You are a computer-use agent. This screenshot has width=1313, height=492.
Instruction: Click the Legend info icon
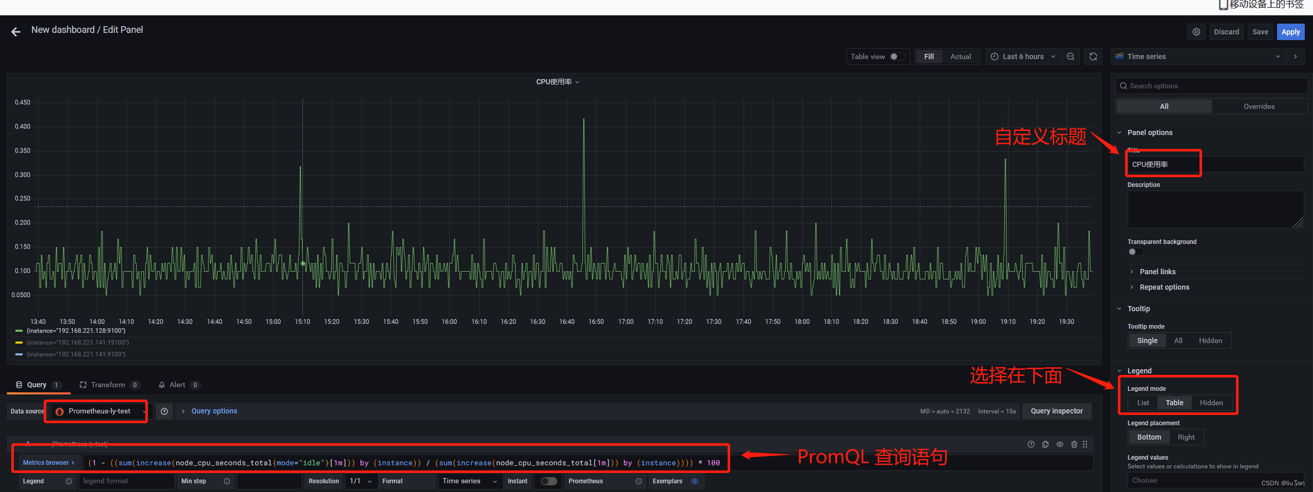(69, 481)
